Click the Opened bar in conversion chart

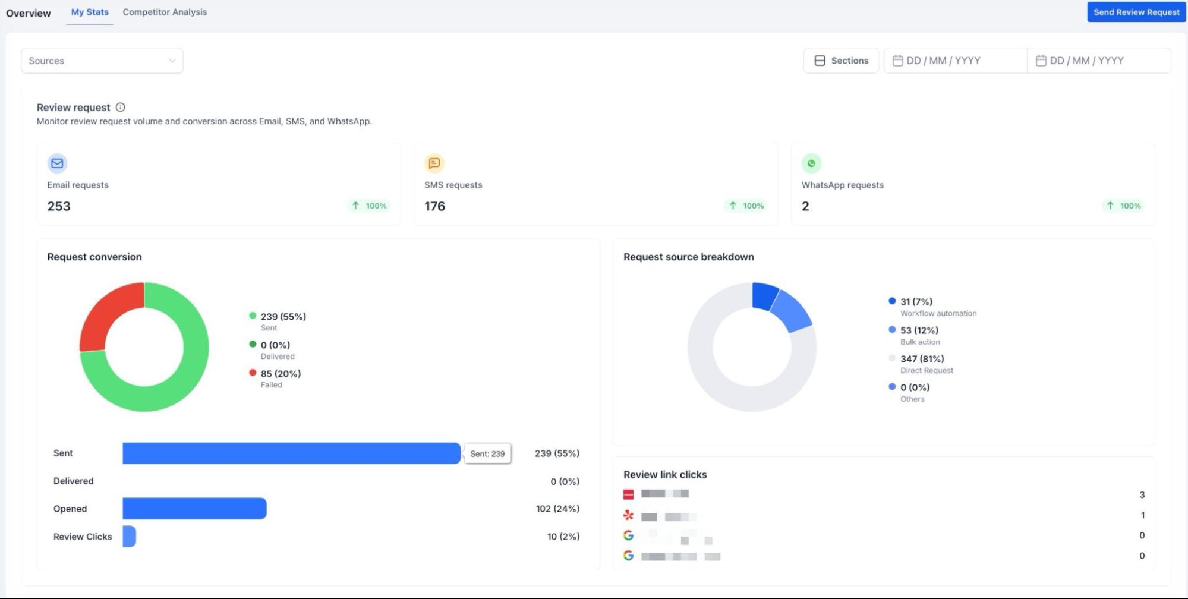(194, 509)
